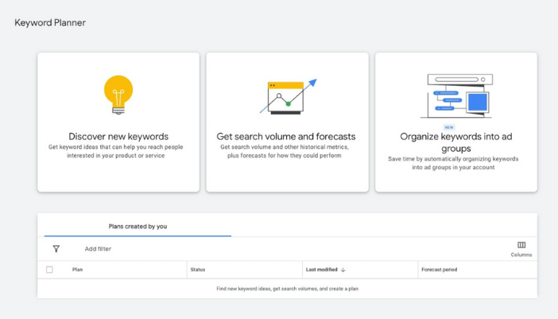
Task: Open Organize keywords into ad groups card
Action: point(456,123)
